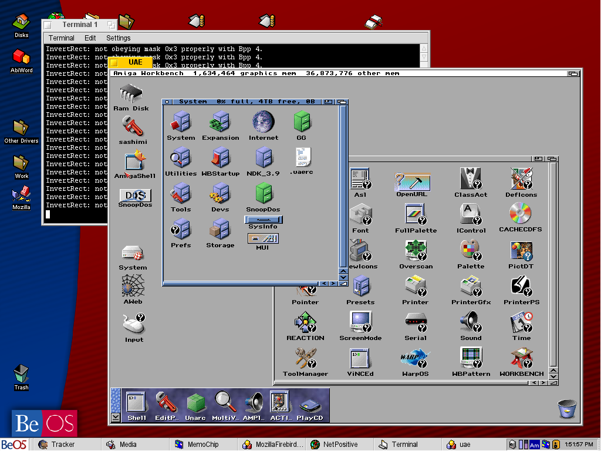Switch to MozillaFirebird in the Deskbar
The width and height of the screenshot is (601, 451).
[x=271, y=445]
